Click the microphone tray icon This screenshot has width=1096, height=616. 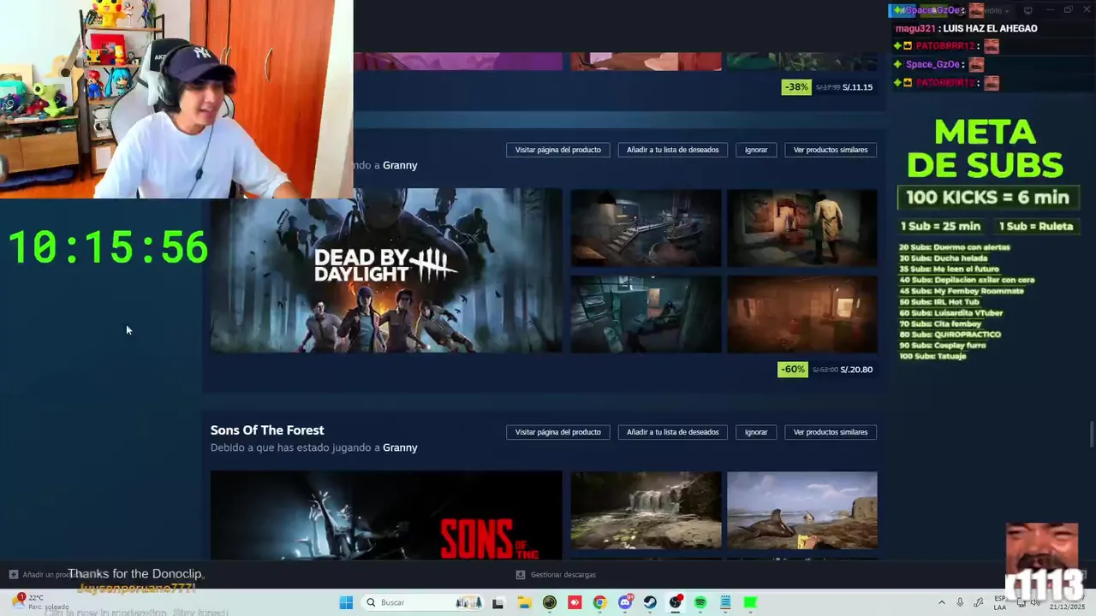[x=960, y=602]
